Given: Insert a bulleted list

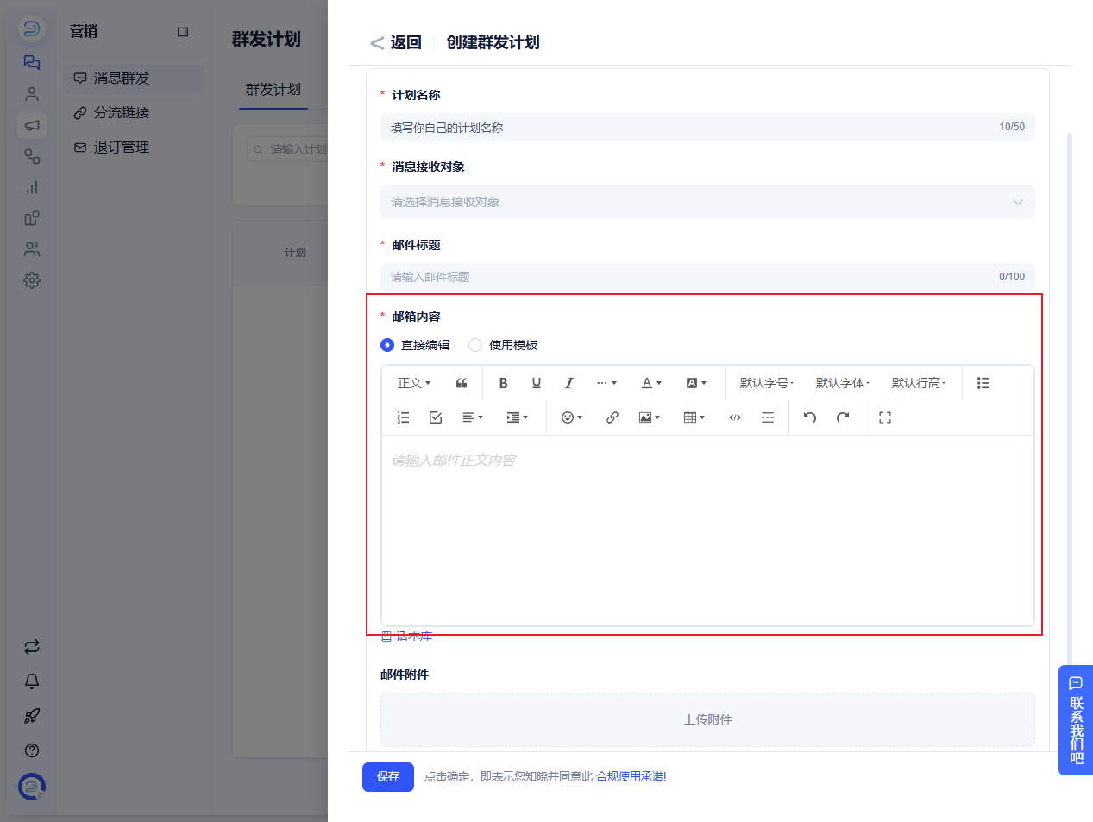Looking at the screenshot, I should coord(983,383).
